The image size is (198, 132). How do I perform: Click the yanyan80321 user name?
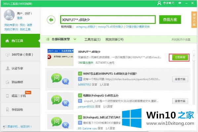(x=86, y=106)
